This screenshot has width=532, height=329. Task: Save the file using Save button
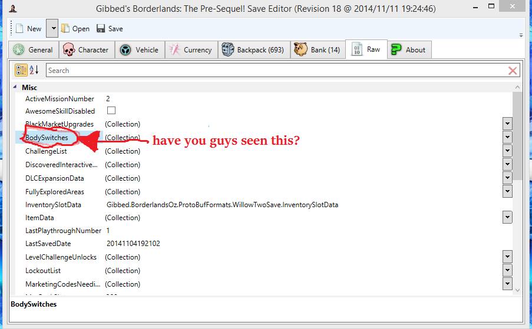(110, 29)
